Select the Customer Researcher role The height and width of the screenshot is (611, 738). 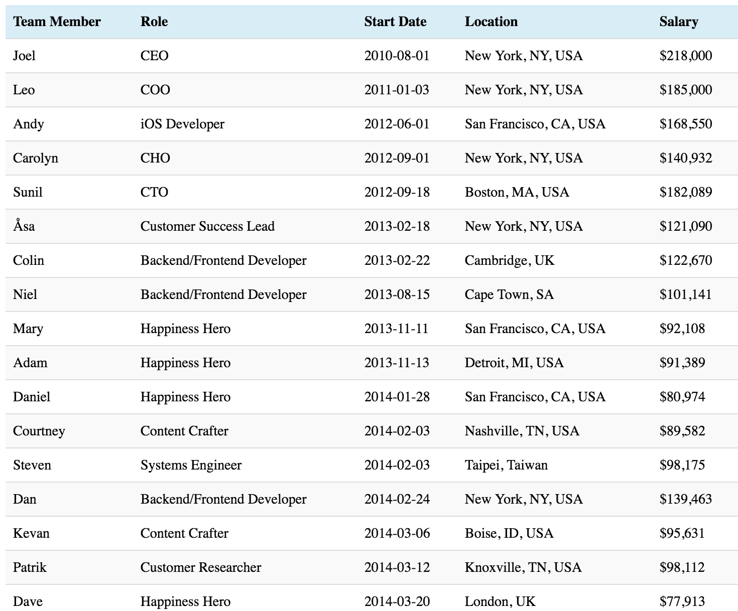tap(201, 567)
